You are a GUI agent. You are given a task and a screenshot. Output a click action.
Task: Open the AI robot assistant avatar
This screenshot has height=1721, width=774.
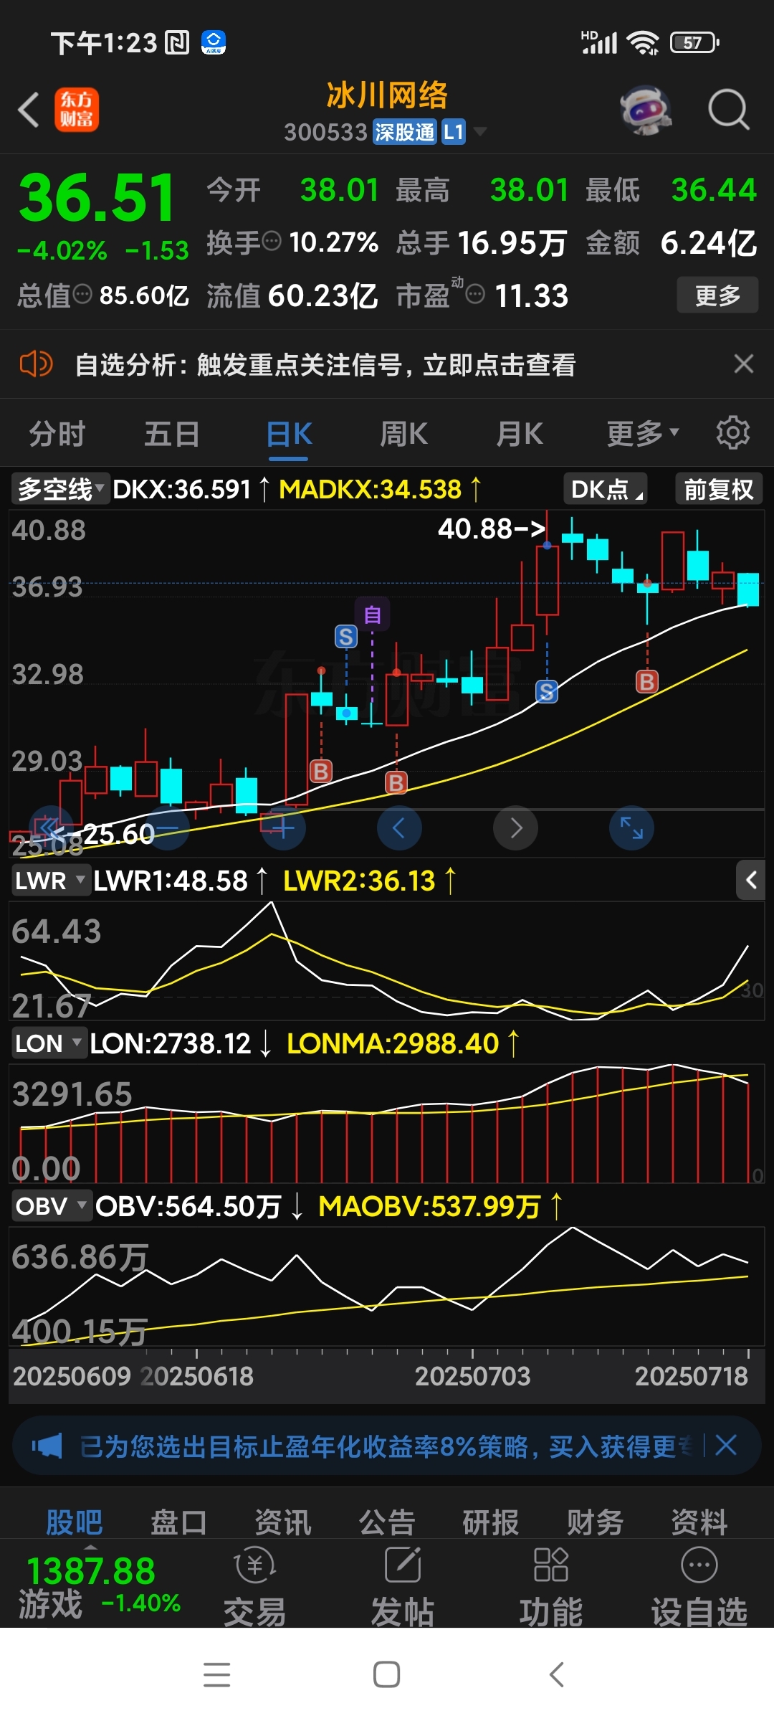click(646, 110)
